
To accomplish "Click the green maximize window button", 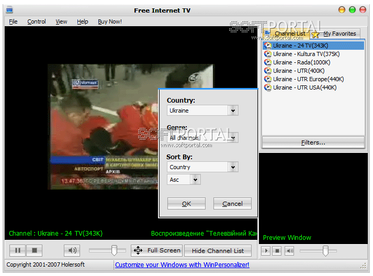I will (x=352, y=10).
